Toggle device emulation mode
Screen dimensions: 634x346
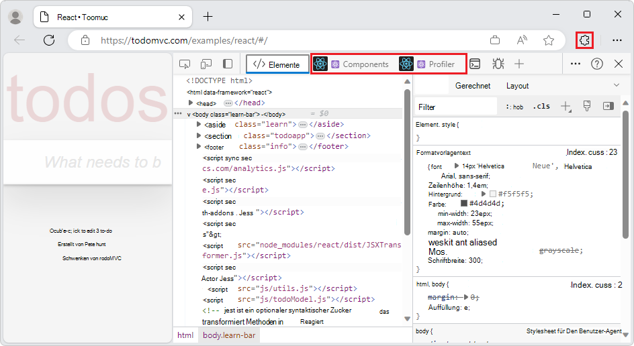pos(206,64)
